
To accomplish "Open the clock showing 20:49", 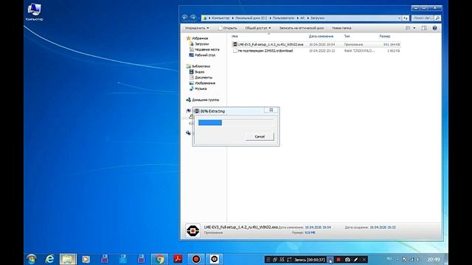I will pyautogui.click(x=434, y=259).
